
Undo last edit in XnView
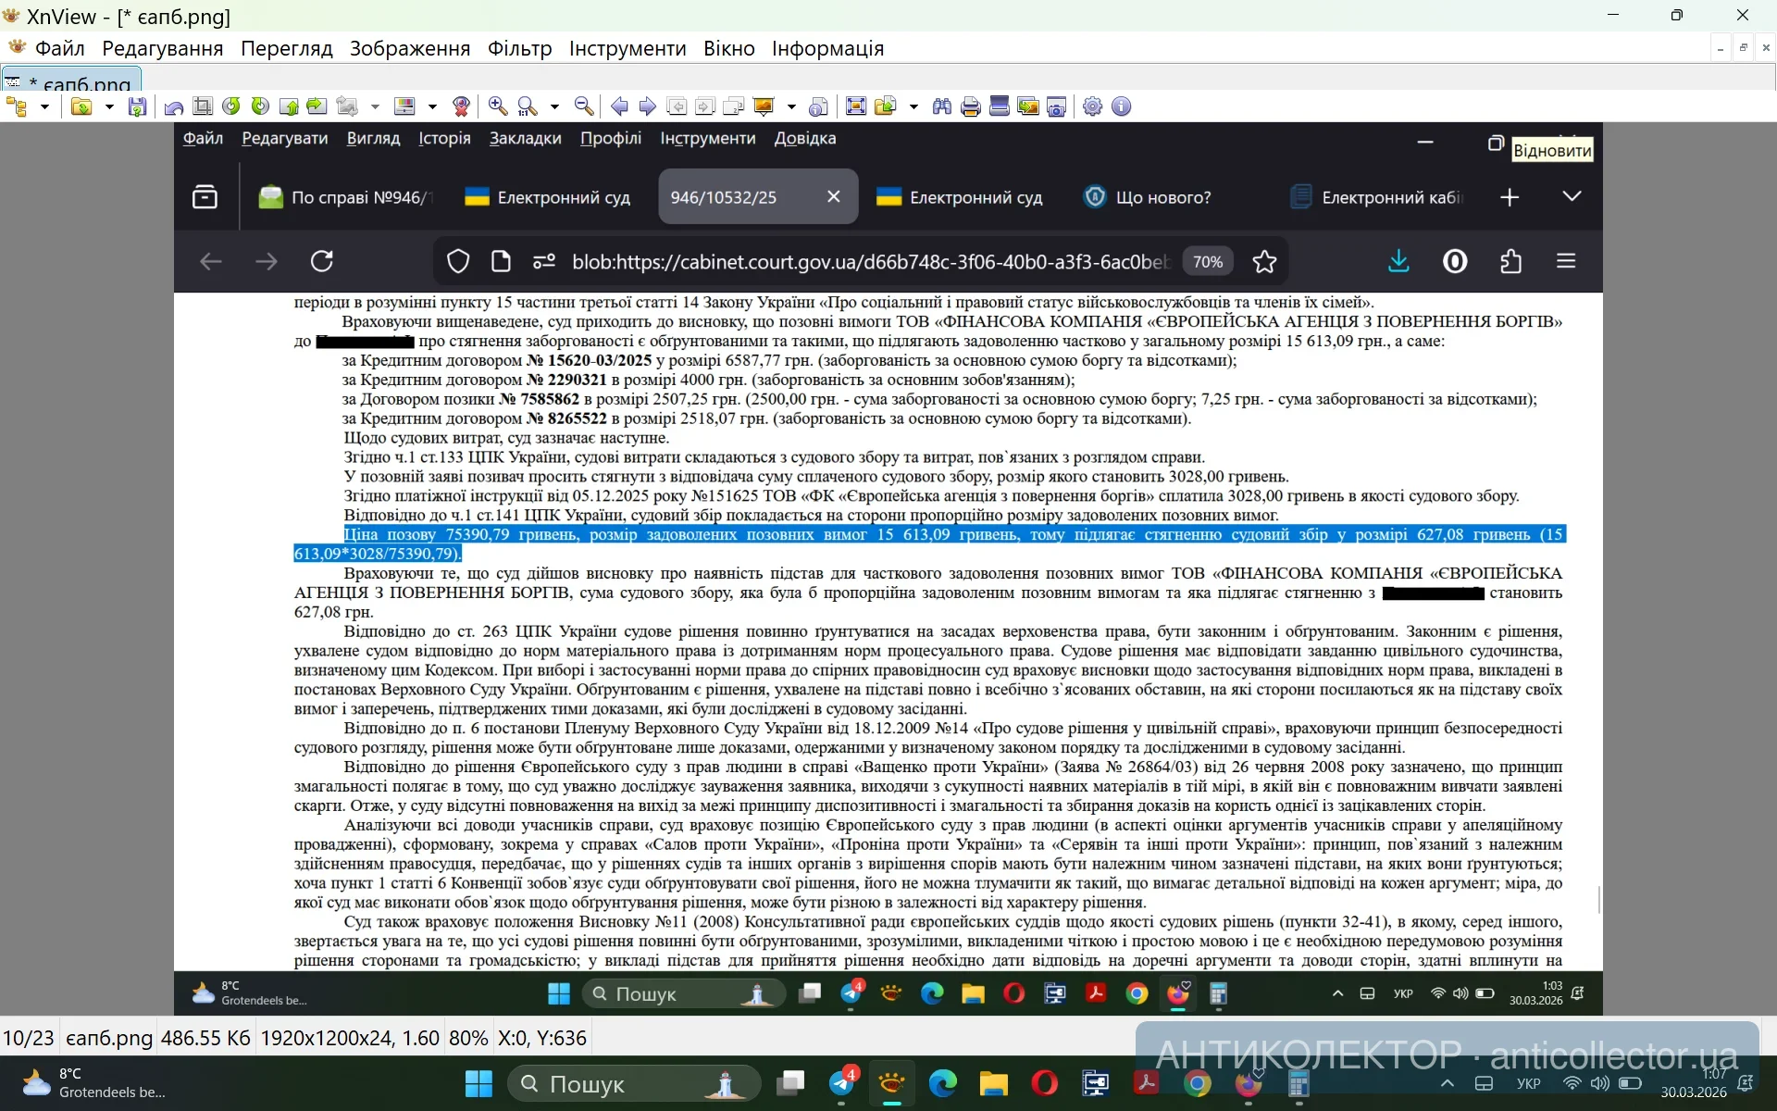point(172,106)
